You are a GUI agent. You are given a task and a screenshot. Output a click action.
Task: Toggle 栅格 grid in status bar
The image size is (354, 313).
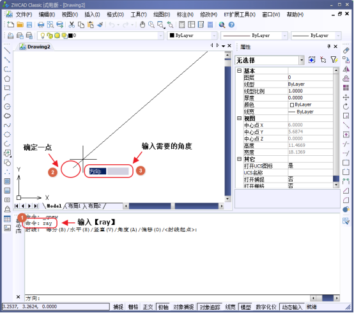[133, 307]
